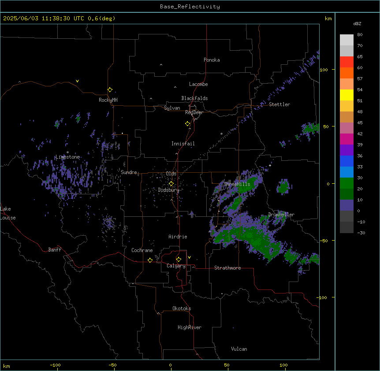
Task: Click the white plus marker north of Drumheller
Action: 270,165
